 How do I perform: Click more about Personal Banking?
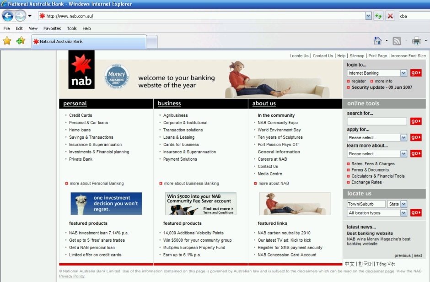coord(97,183)
